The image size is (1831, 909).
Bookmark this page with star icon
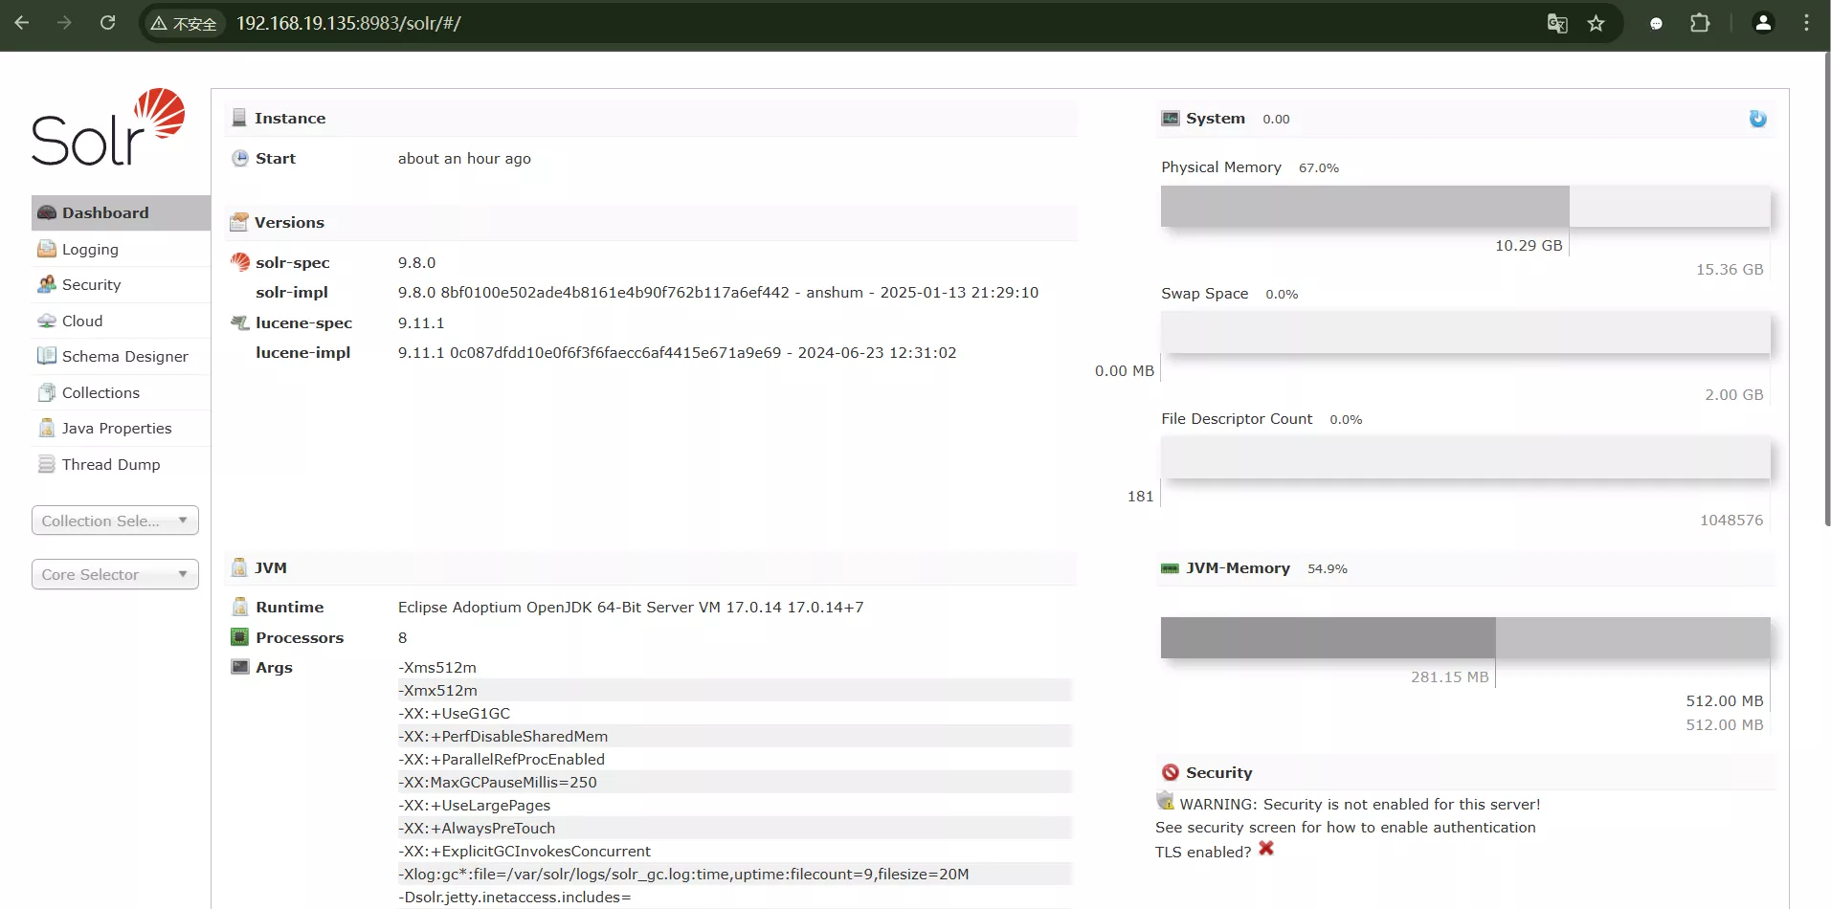click(x=1596, y=23)
